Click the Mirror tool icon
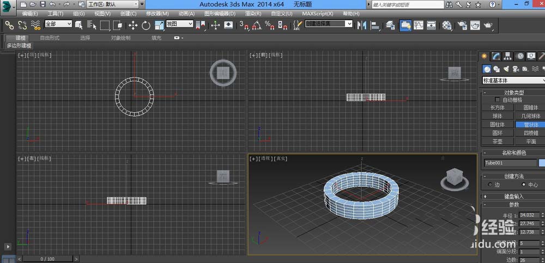 (x=362, y=25)
